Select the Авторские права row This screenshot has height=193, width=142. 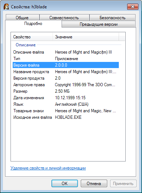coord(66,85)
